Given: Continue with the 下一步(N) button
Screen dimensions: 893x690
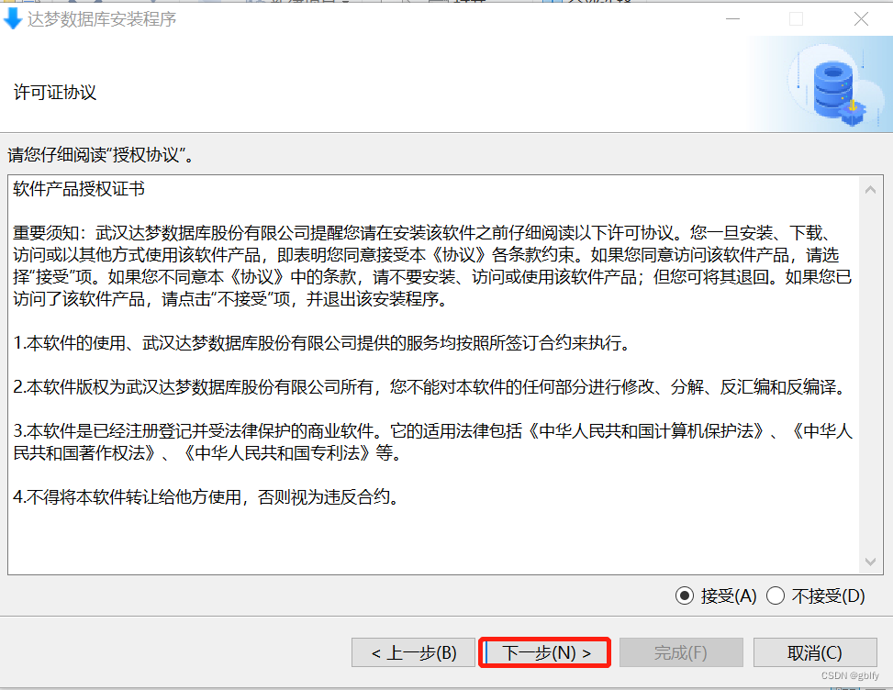Looking at the screenshot, I should (545, 652).
